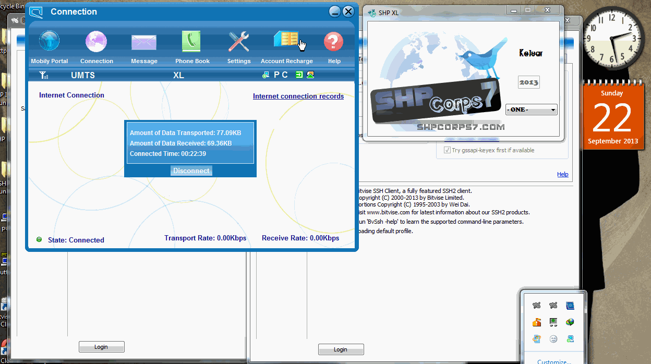
Task: Click the XL operator name text
Action: pyautogui.click(x=178, y=75)
